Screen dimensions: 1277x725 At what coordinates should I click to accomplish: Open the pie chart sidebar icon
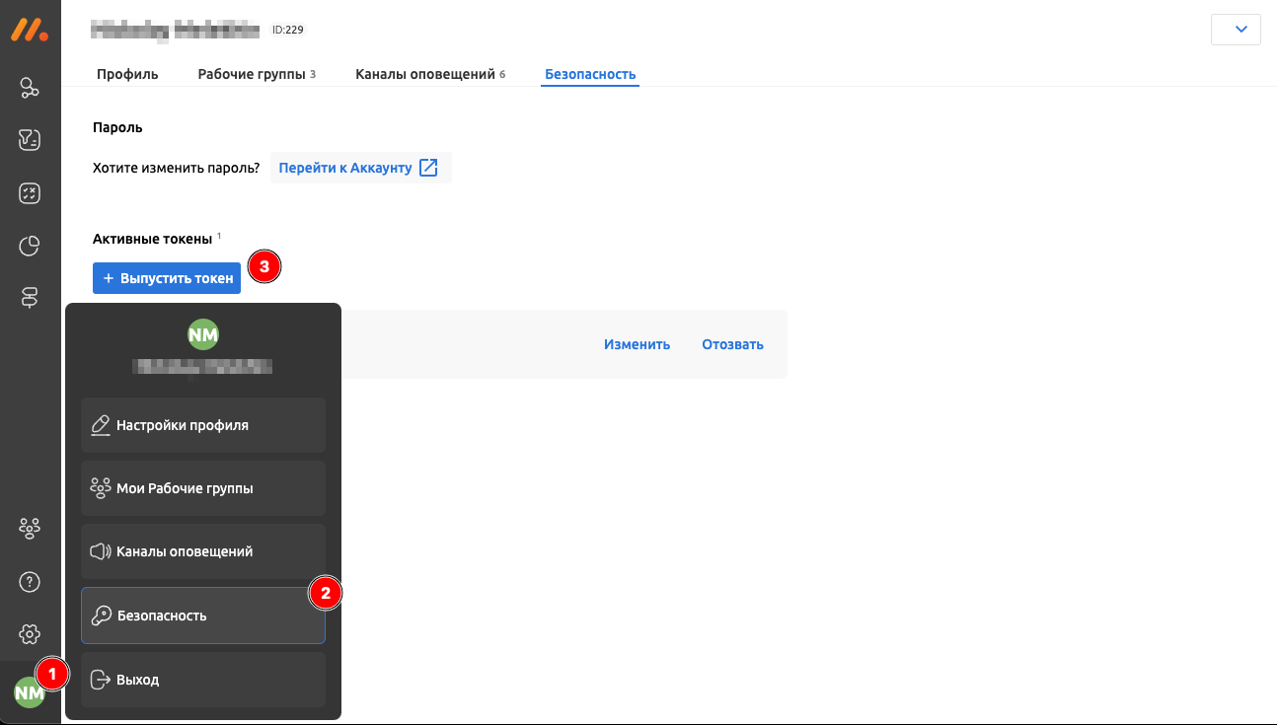(30, 246)
